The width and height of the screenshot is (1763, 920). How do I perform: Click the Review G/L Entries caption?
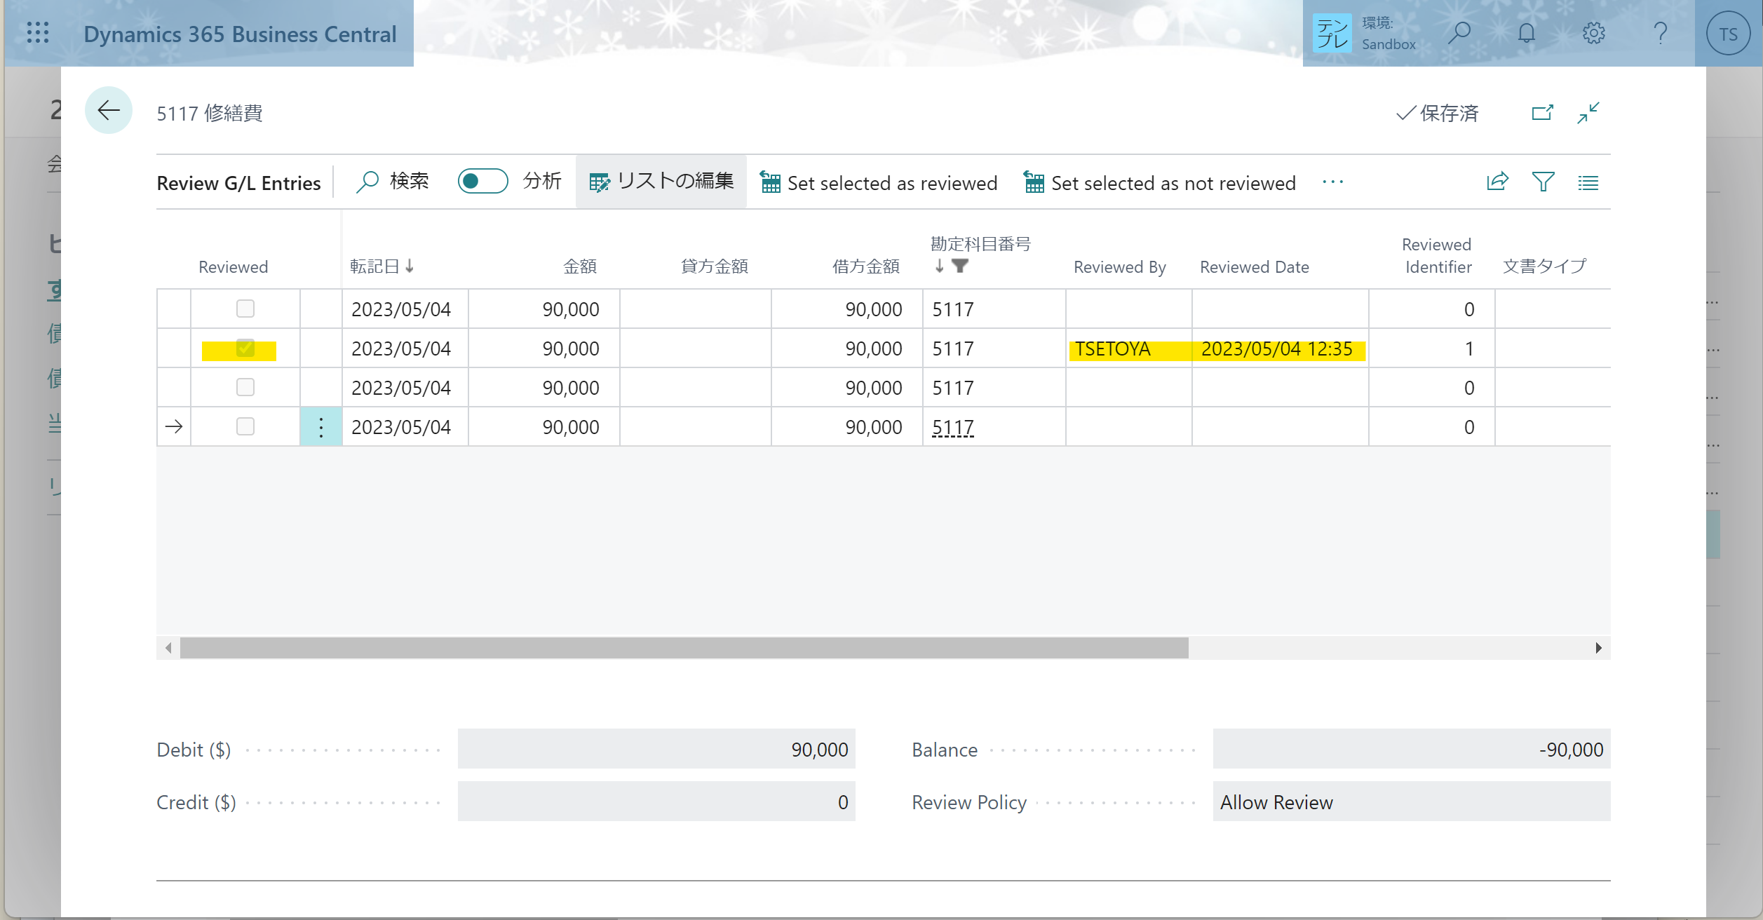click(x=238, y=183)
